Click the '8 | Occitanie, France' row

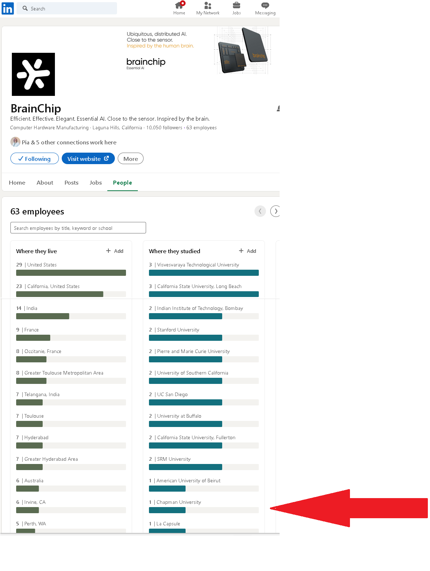[71, 356]
